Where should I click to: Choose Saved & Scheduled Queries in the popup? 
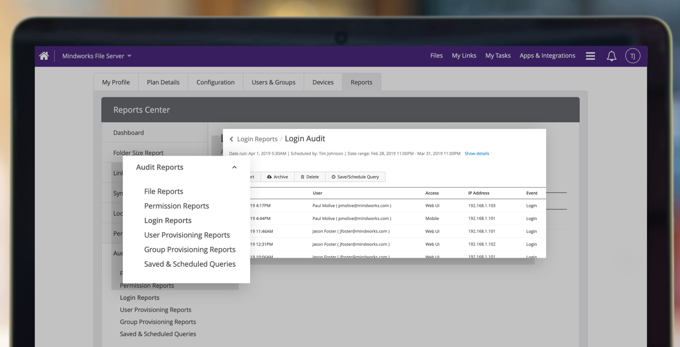coord(190,264)
